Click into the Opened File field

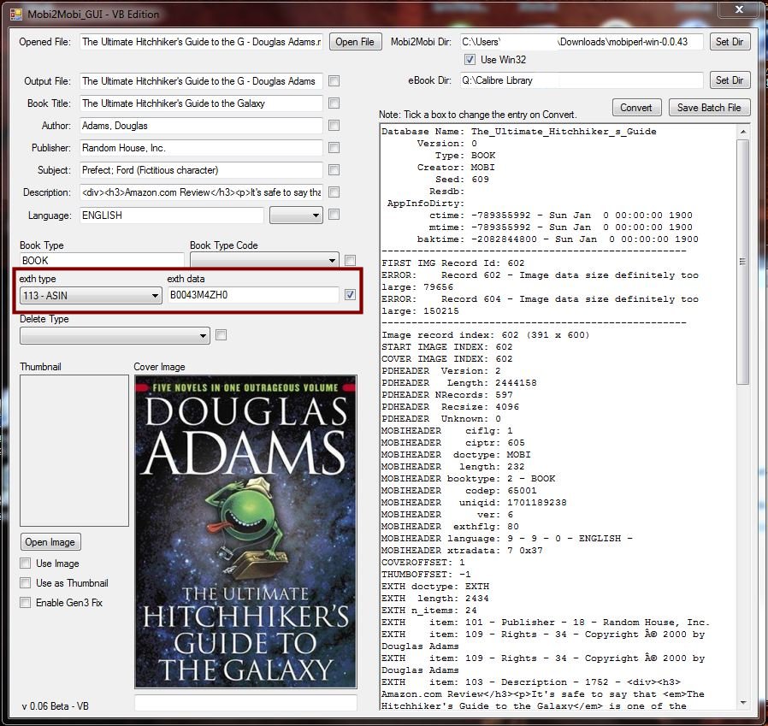201,42
